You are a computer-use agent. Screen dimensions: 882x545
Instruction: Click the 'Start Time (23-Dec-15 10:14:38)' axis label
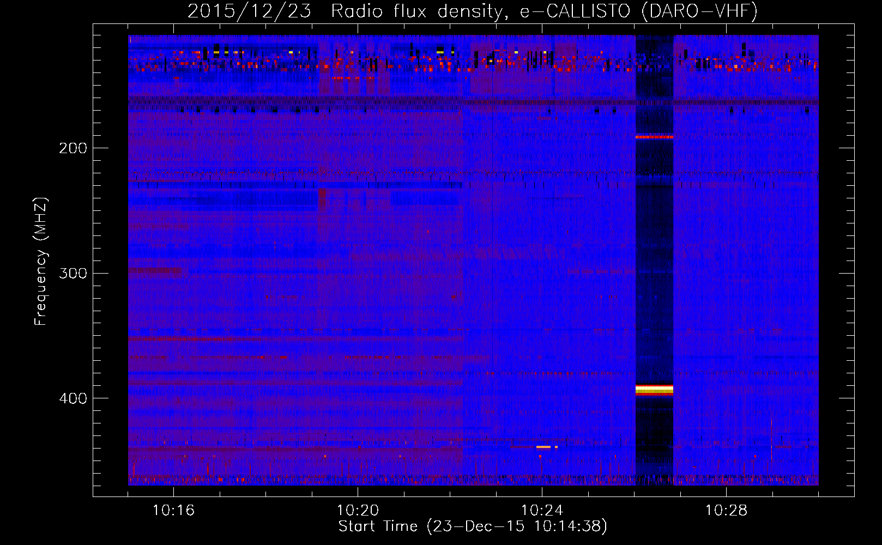coord(473,526)
